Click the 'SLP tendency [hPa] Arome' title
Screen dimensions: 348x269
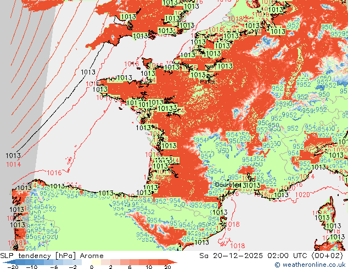click(52, 256)
